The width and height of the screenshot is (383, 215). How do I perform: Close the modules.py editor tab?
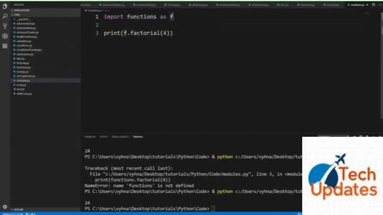[x=367, y=5]
